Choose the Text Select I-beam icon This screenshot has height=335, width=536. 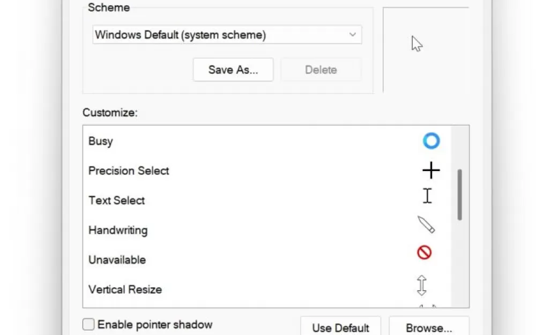[x=427, y=196]
